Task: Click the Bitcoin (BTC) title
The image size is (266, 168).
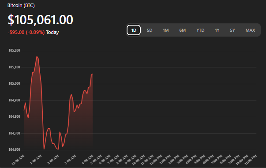Action: coord(21,5)
